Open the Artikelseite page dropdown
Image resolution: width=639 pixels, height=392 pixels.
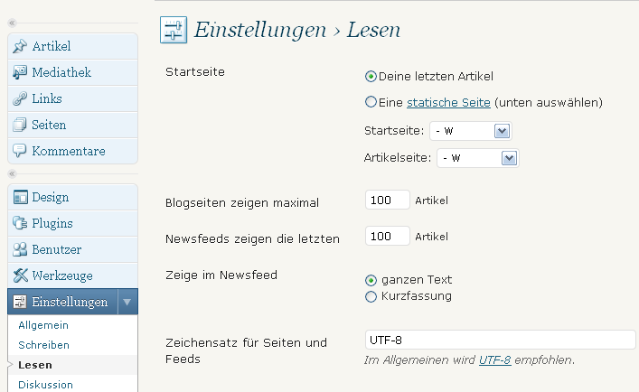click(478, 159)
